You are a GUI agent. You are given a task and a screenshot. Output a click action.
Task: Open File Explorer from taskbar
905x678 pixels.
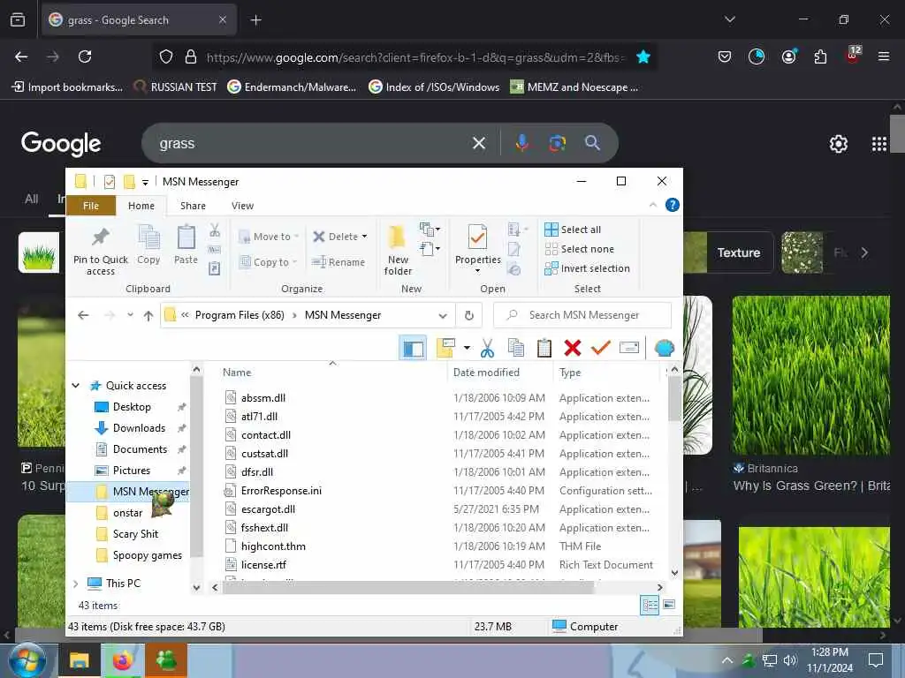(80, 660)
